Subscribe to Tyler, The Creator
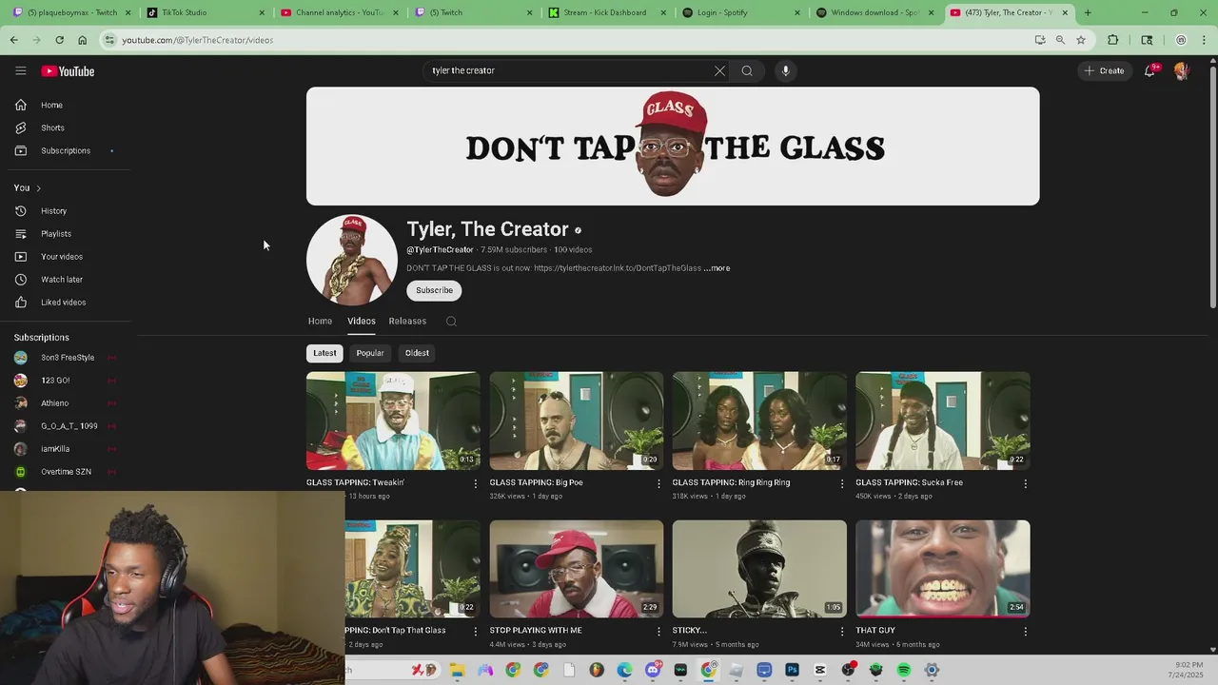 point(434,290)
